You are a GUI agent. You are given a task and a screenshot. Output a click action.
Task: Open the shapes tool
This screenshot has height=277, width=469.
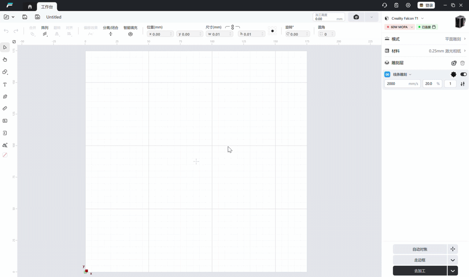[x=5, y=72]
